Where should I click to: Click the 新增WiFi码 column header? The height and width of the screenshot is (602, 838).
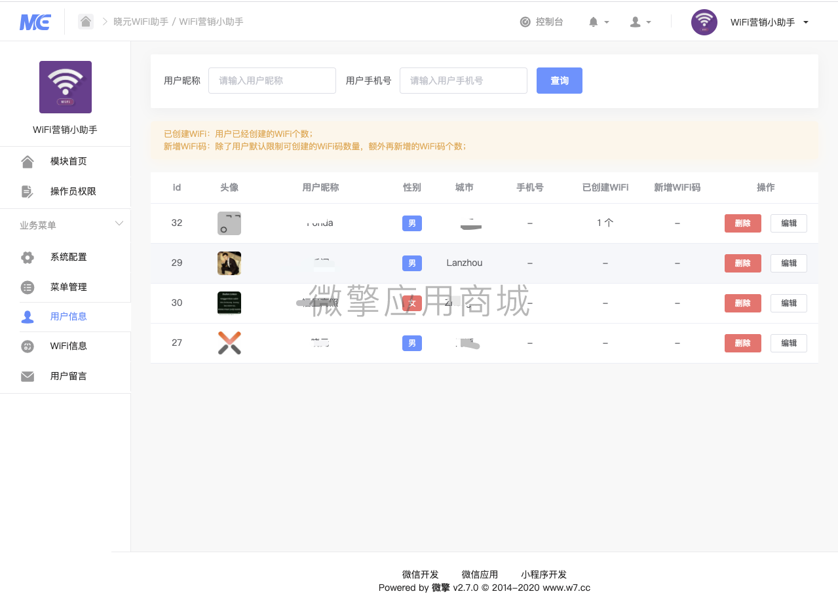pyautogui.click(x=677, y=187)
